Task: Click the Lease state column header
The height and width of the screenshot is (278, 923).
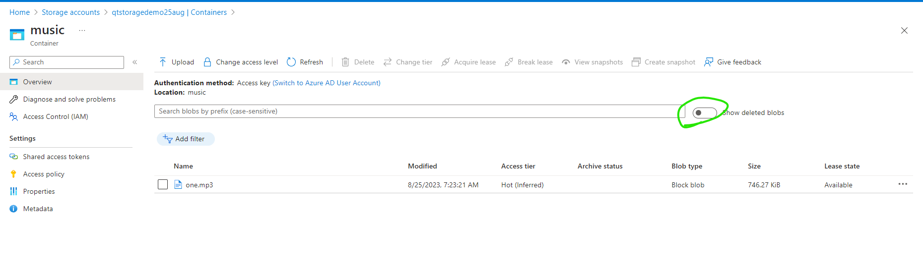Action: pos(842,166)
